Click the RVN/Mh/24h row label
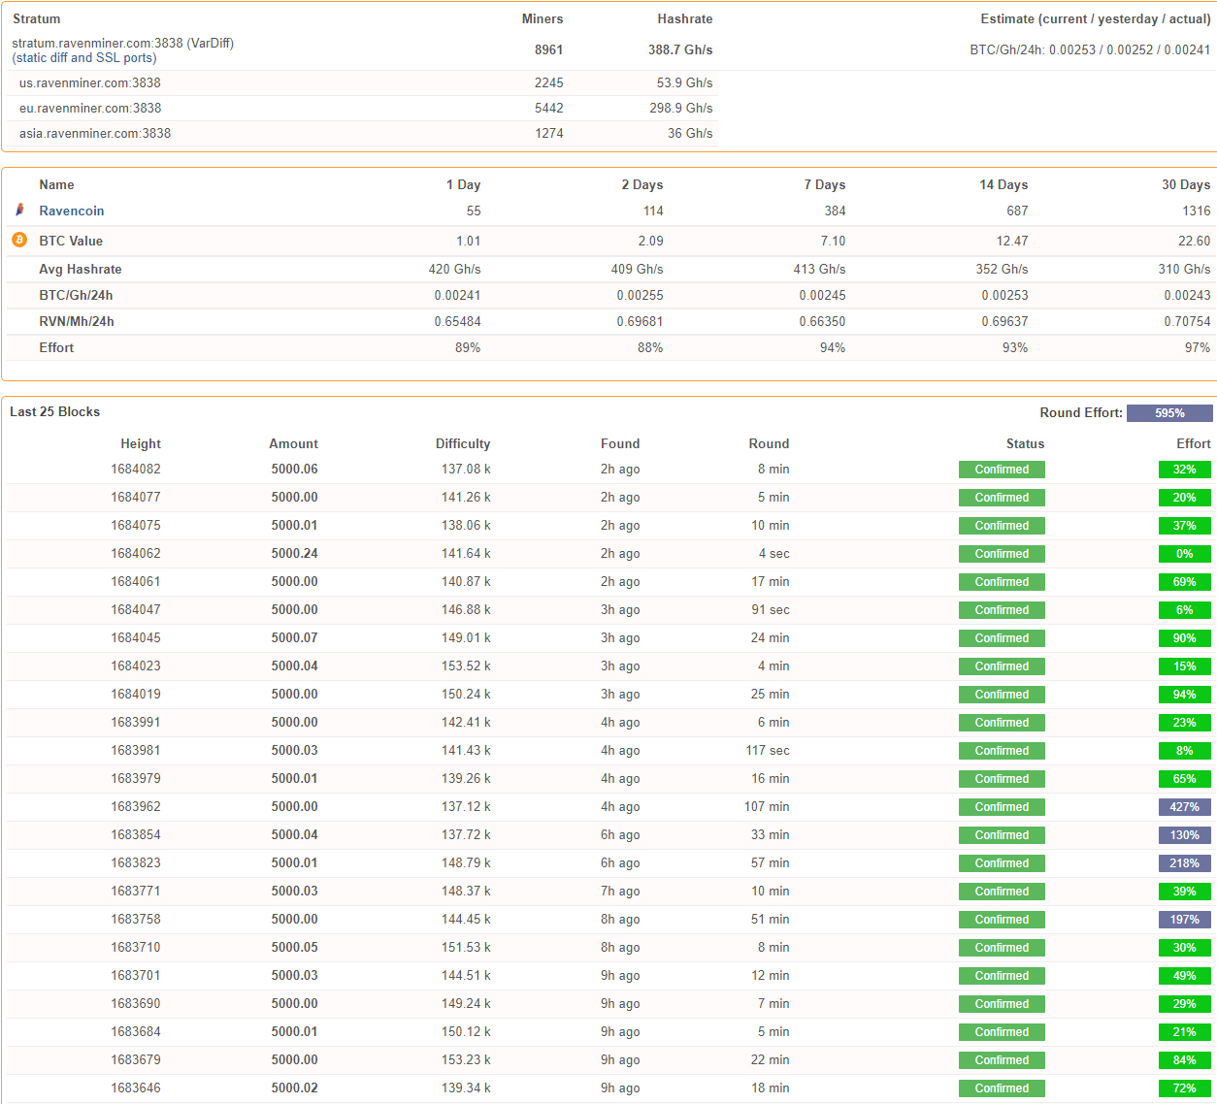The width and height of the screenshot is (1217, 1104). [77, 321]
